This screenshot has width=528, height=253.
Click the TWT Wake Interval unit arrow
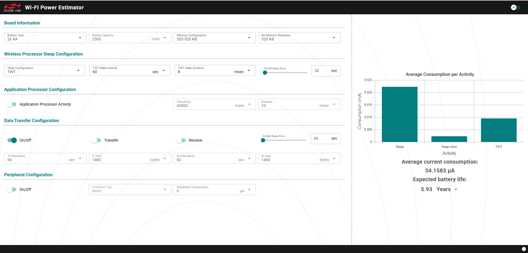click(164, 71)
